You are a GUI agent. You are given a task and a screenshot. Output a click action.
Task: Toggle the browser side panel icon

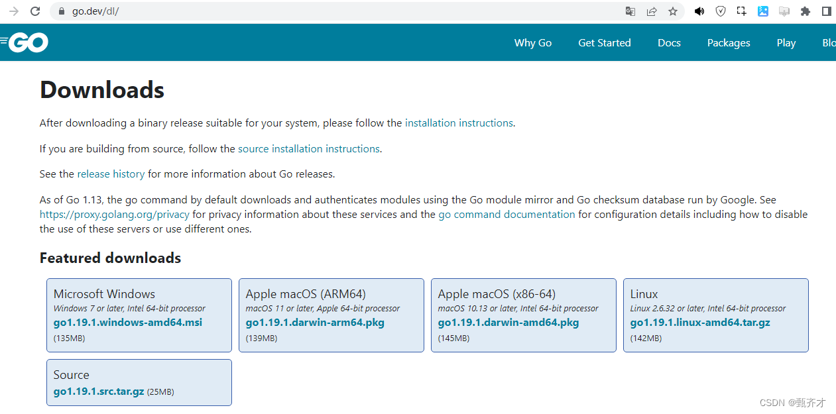click(826, 11)
